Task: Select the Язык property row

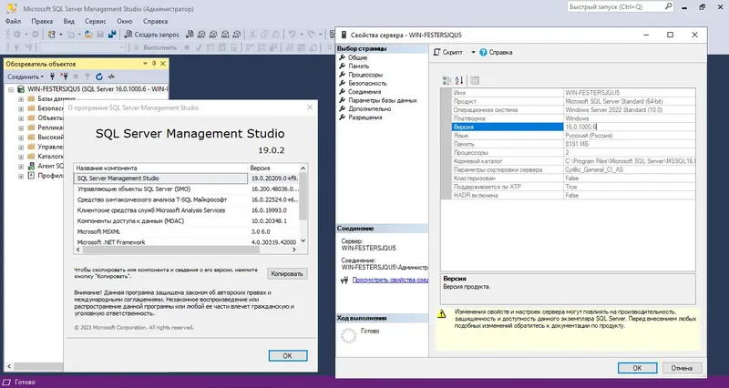Action: coord(574,136)
